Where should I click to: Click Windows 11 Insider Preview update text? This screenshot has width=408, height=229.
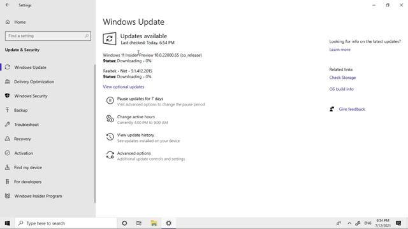point(152,55)
